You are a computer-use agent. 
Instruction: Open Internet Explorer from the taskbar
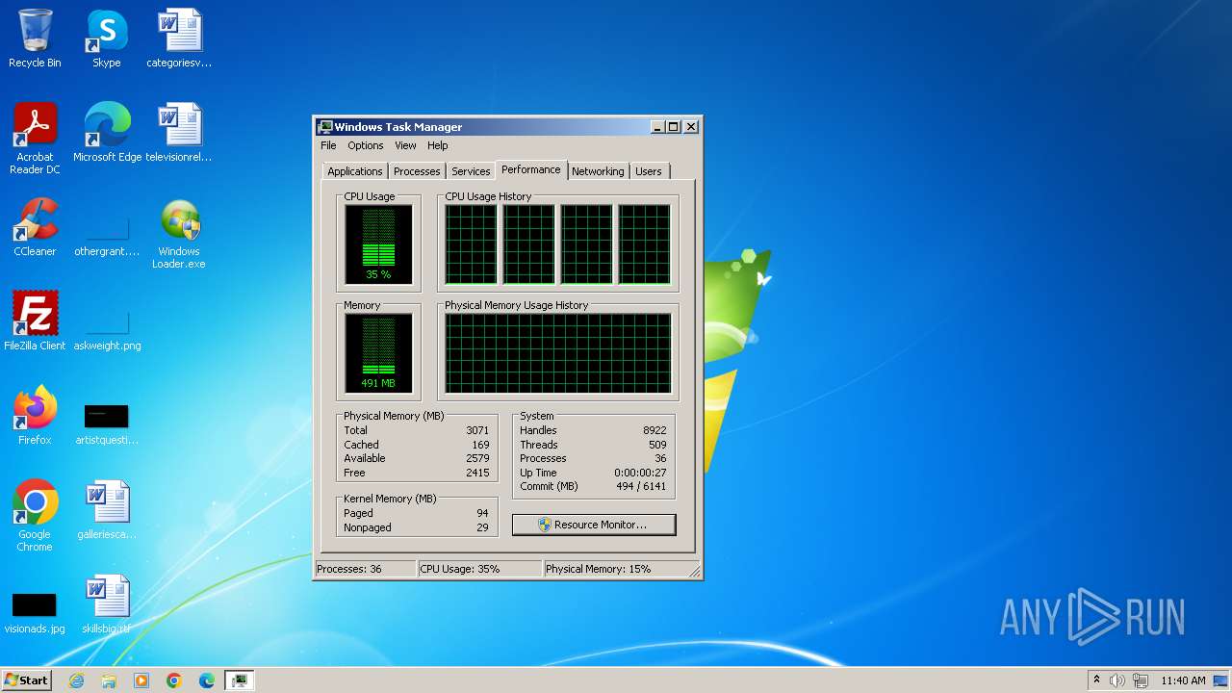(x=77, y=680)
